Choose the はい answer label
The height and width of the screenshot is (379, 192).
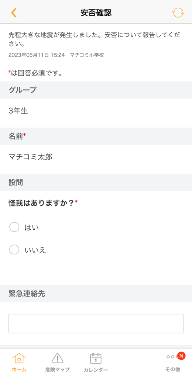[32, 227]
